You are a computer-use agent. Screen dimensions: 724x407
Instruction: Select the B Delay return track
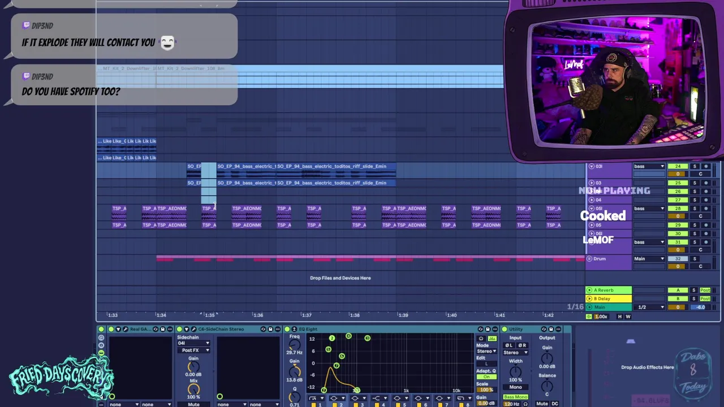tap(609, 298)
